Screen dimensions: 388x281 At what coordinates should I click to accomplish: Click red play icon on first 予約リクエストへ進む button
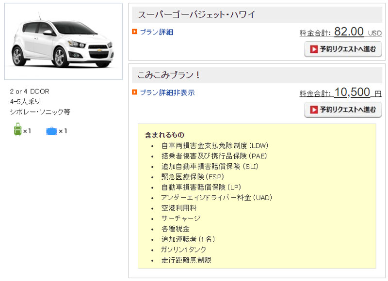[314, 49]
